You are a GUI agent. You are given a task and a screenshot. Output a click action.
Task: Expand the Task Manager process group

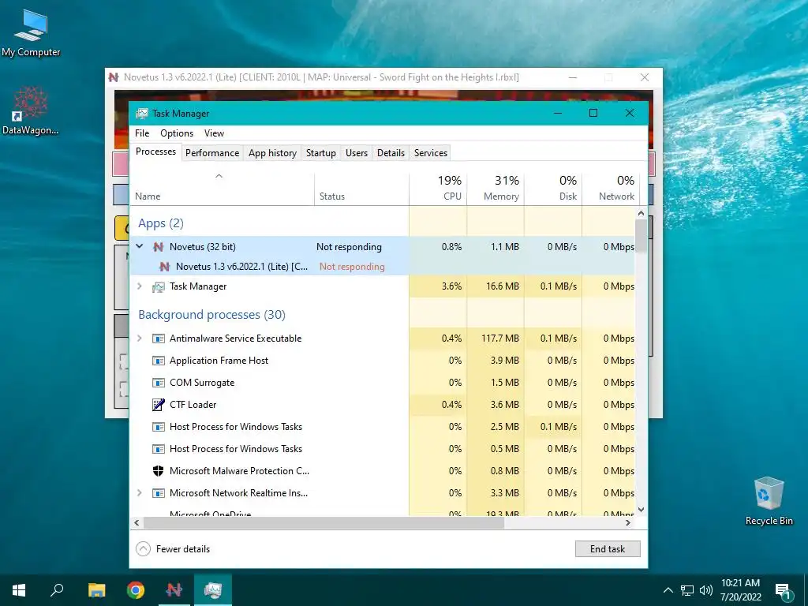139,286
